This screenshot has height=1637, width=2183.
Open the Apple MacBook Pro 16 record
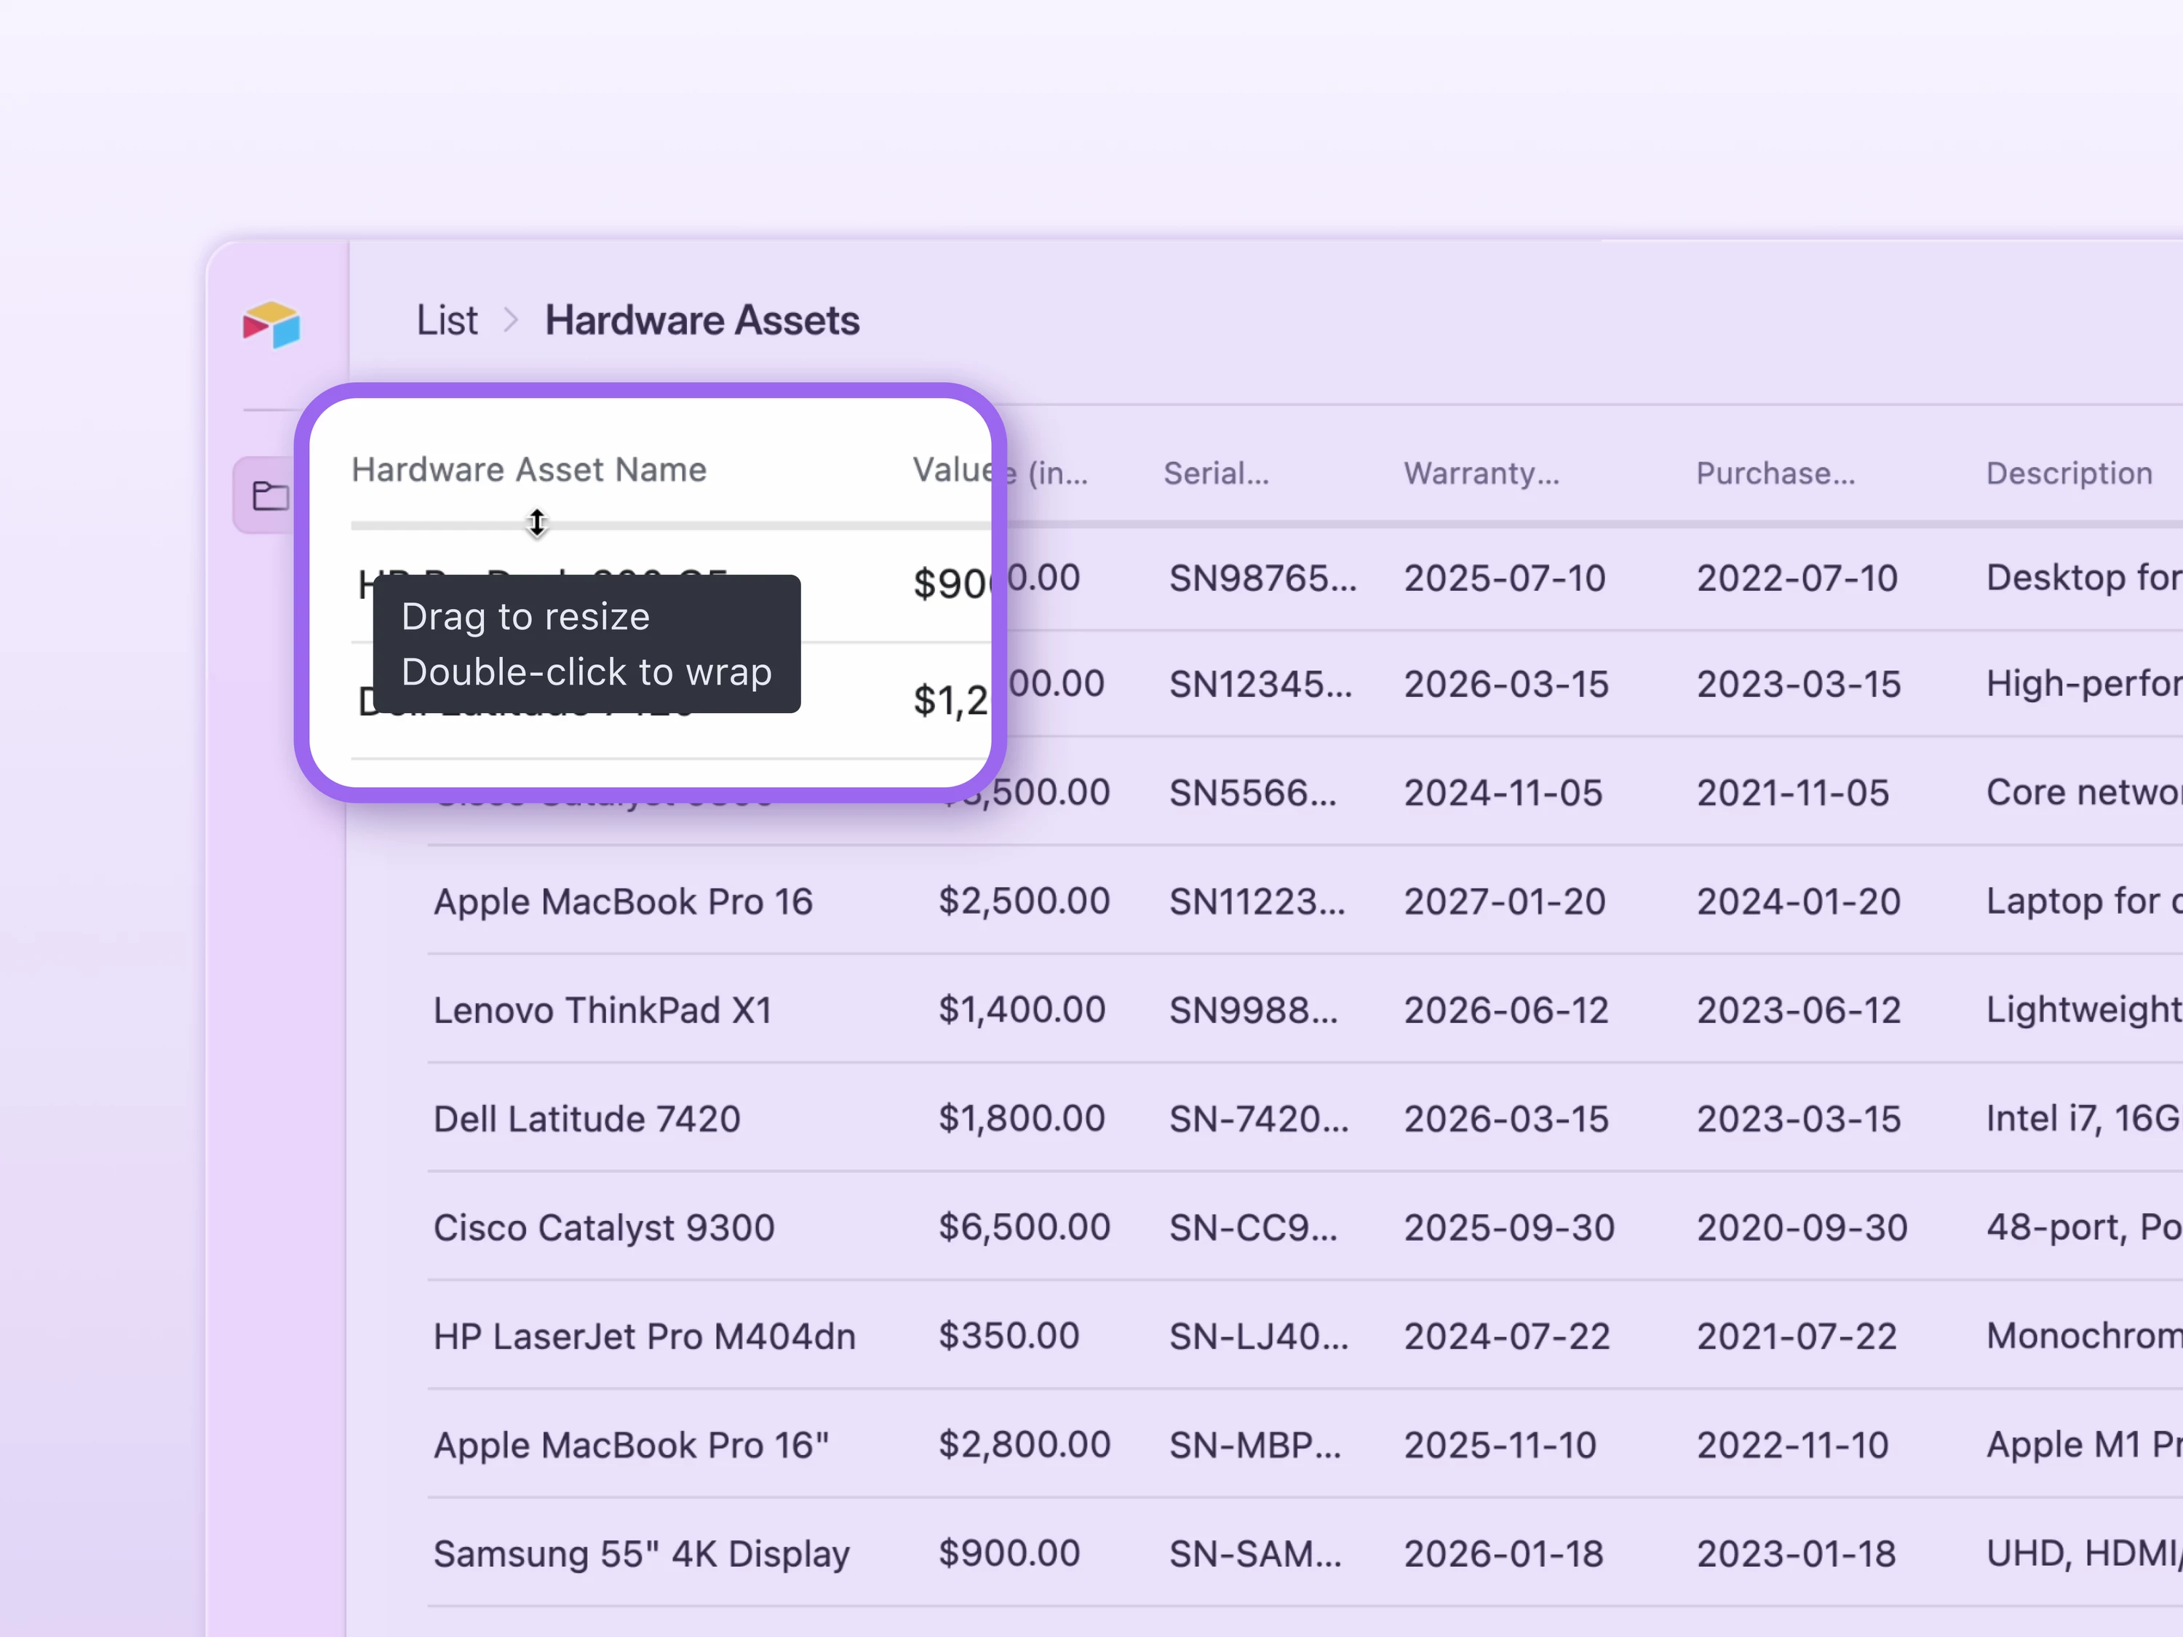623,902
